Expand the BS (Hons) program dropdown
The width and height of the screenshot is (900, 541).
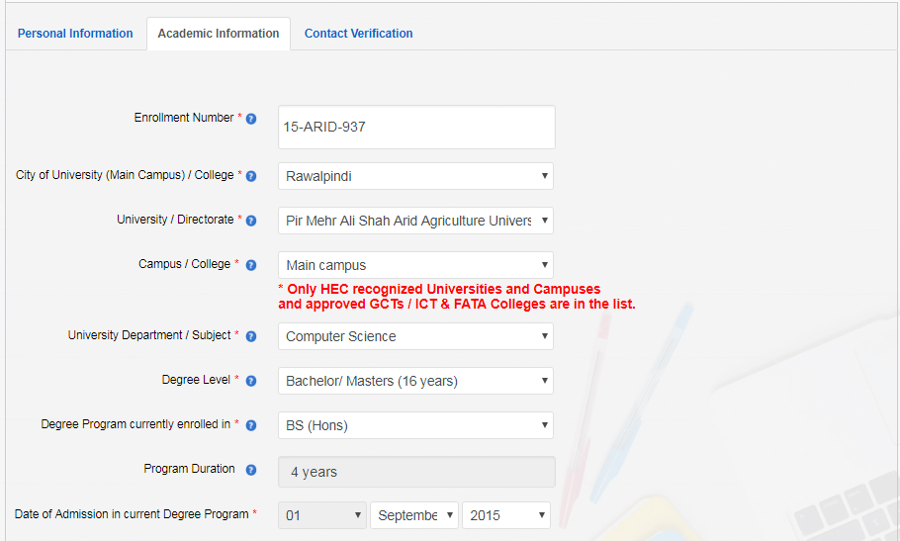coord(415,425)
